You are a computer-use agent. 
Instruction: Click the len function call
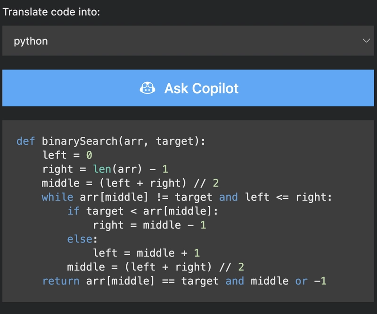click(x=102, y=169)
